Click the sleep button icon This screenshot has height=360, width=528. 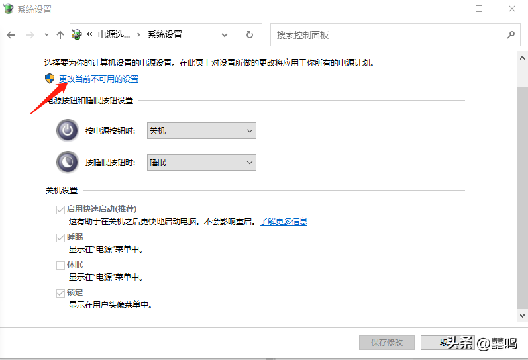click(67, 162)
